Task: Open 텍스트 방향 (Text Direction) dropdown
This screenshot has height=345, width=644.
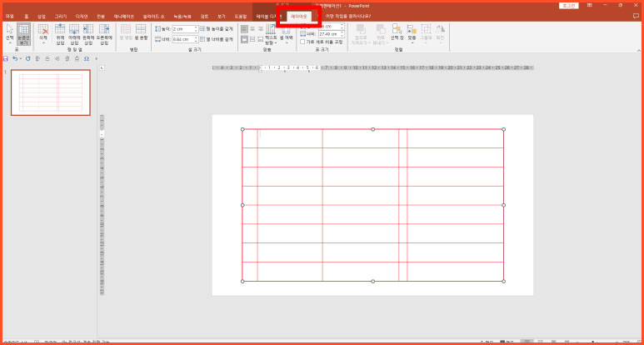Action: 271,34
